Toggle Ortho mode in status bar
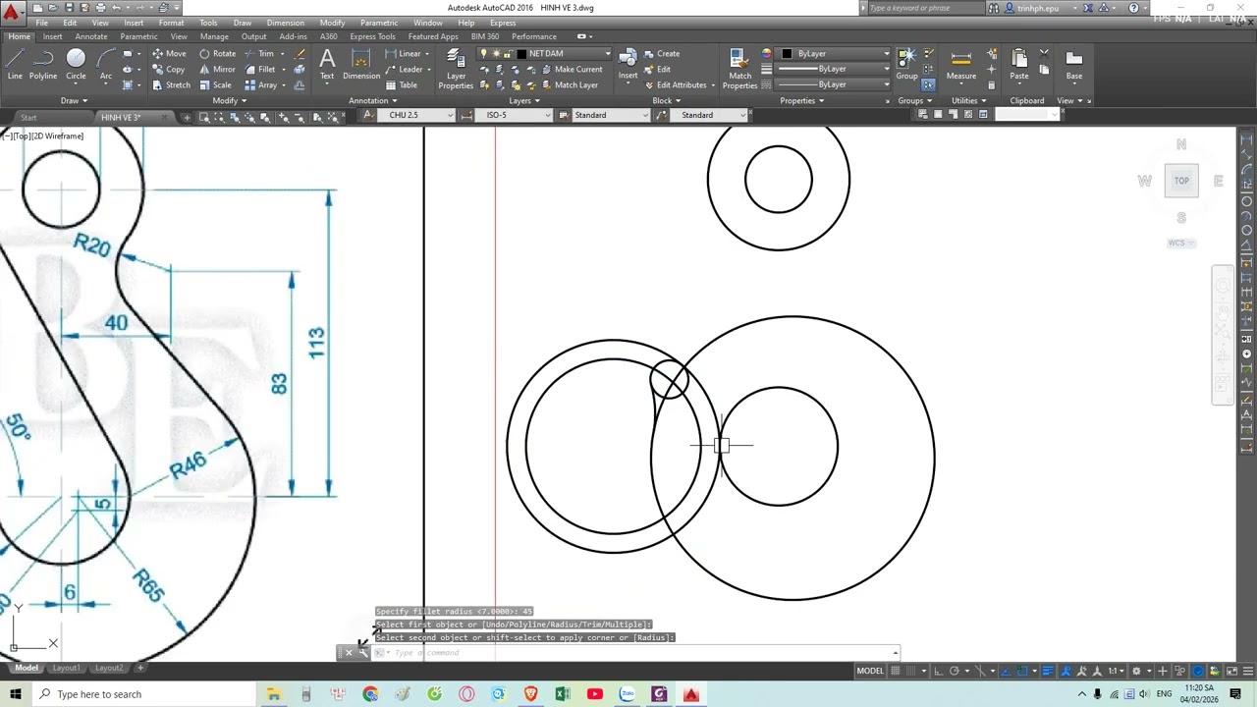Image resolution: width=1257 pixels, height=707 pixels. [938, 672]
